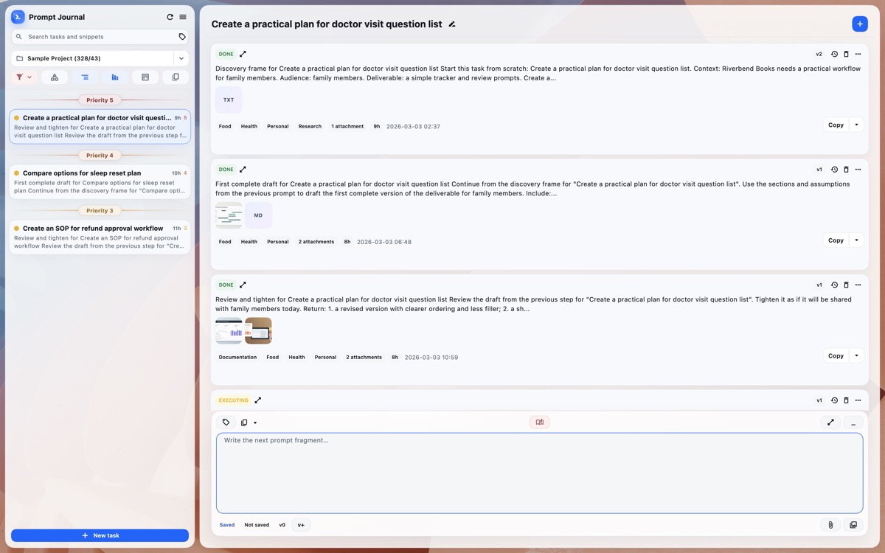Viewport: 885px width, 553px height.
Task: Click the tag icon in the editor toolbar
Action: 226,422
